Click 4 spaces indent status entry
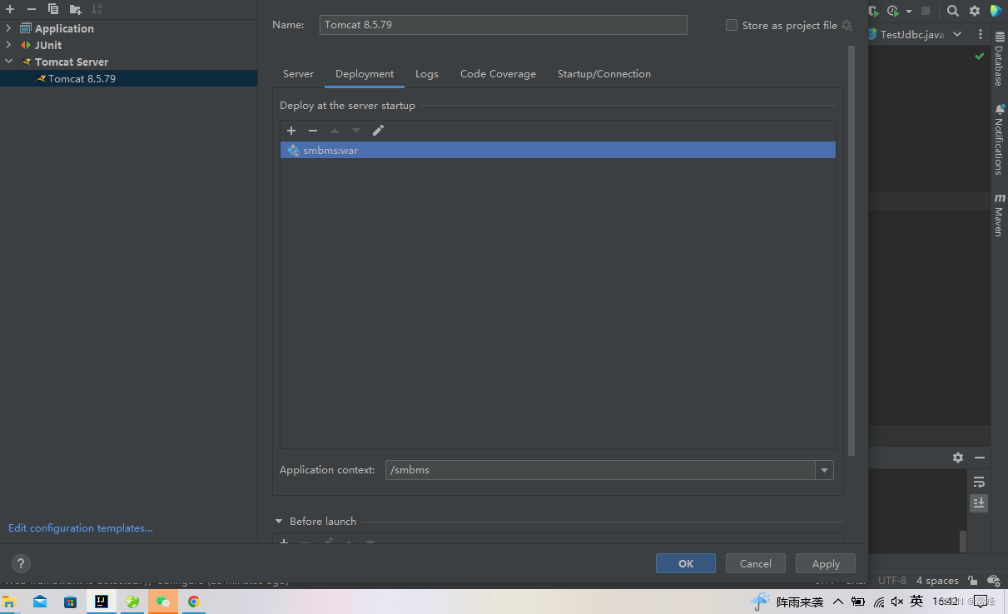Image resolution: width=1008 pixels, height=614 pixels. click(x=937, y=581)
